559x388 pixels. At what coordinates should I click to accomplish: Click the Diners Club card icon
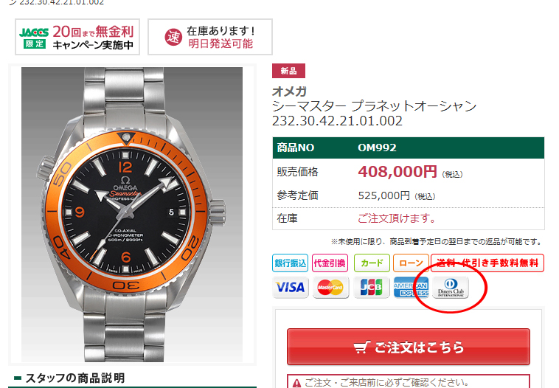451,287
